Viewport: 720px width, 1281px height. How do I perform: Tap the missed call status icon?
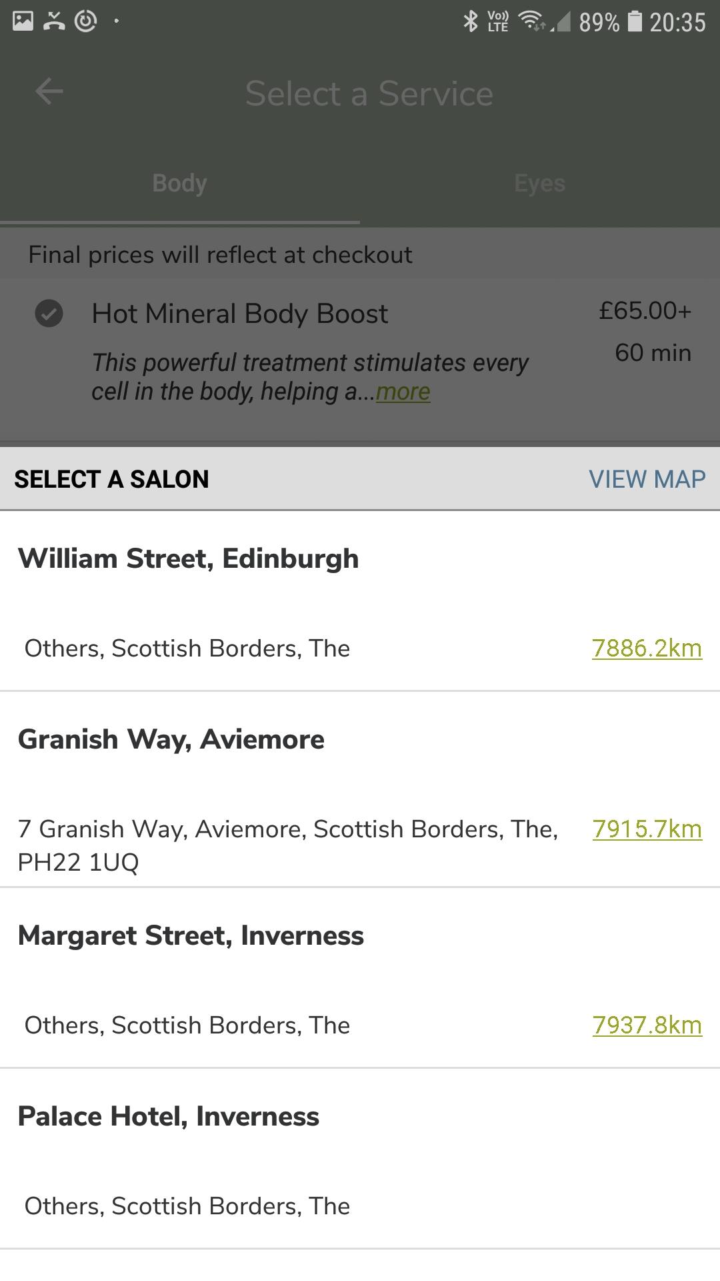(x=54, y=21)
